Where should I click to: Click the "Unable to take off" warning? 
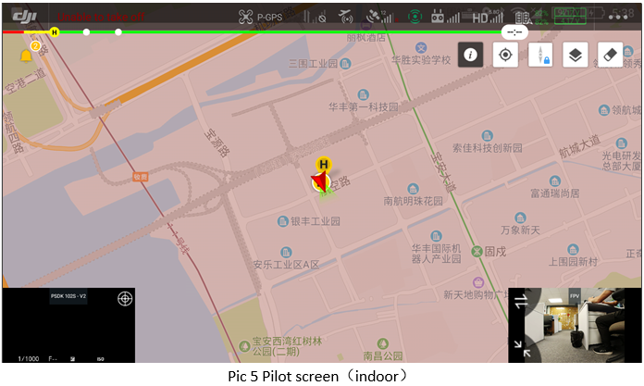(101, 17)
